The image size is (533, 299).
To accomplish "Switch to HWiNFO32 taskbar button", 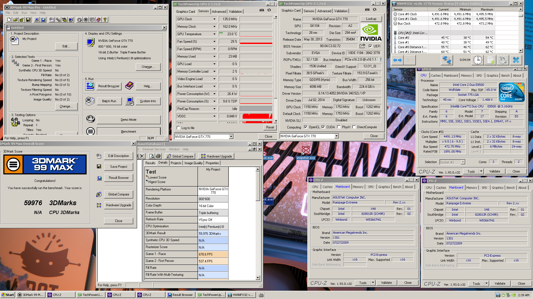I will (241, 295).
